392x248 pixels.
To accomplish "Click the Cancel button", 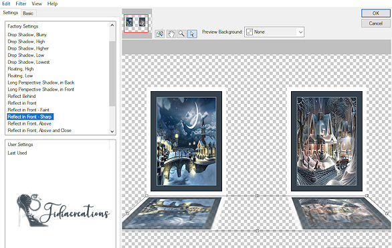I will [x=375, y=23].
